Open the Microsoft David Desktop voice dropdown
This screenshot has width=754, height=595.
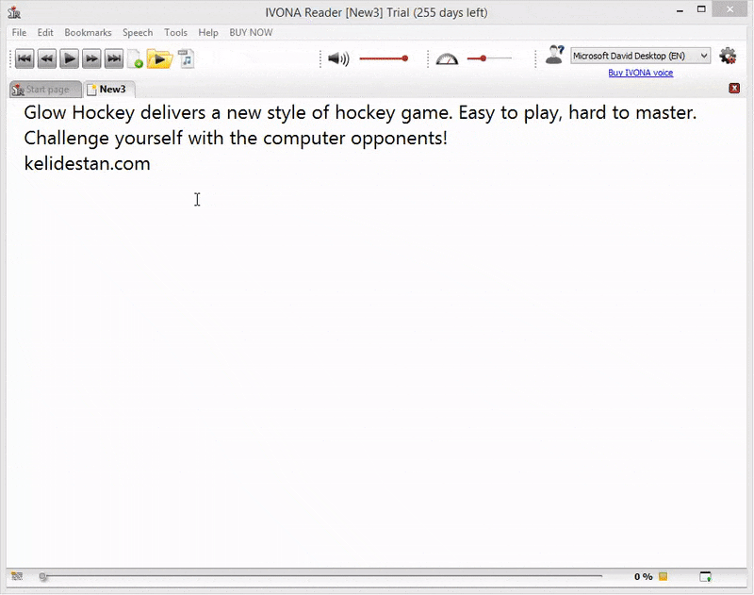coord(640,56)
